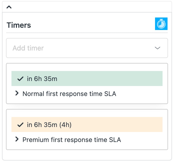Screen dimensions: 174x163
Task: Click the checkmark in the orange timer bar
Action: (20, 125)
